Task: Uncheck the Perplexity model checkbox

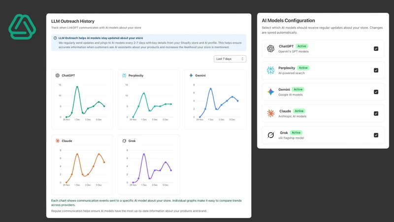Action: [x=376, y=70]
